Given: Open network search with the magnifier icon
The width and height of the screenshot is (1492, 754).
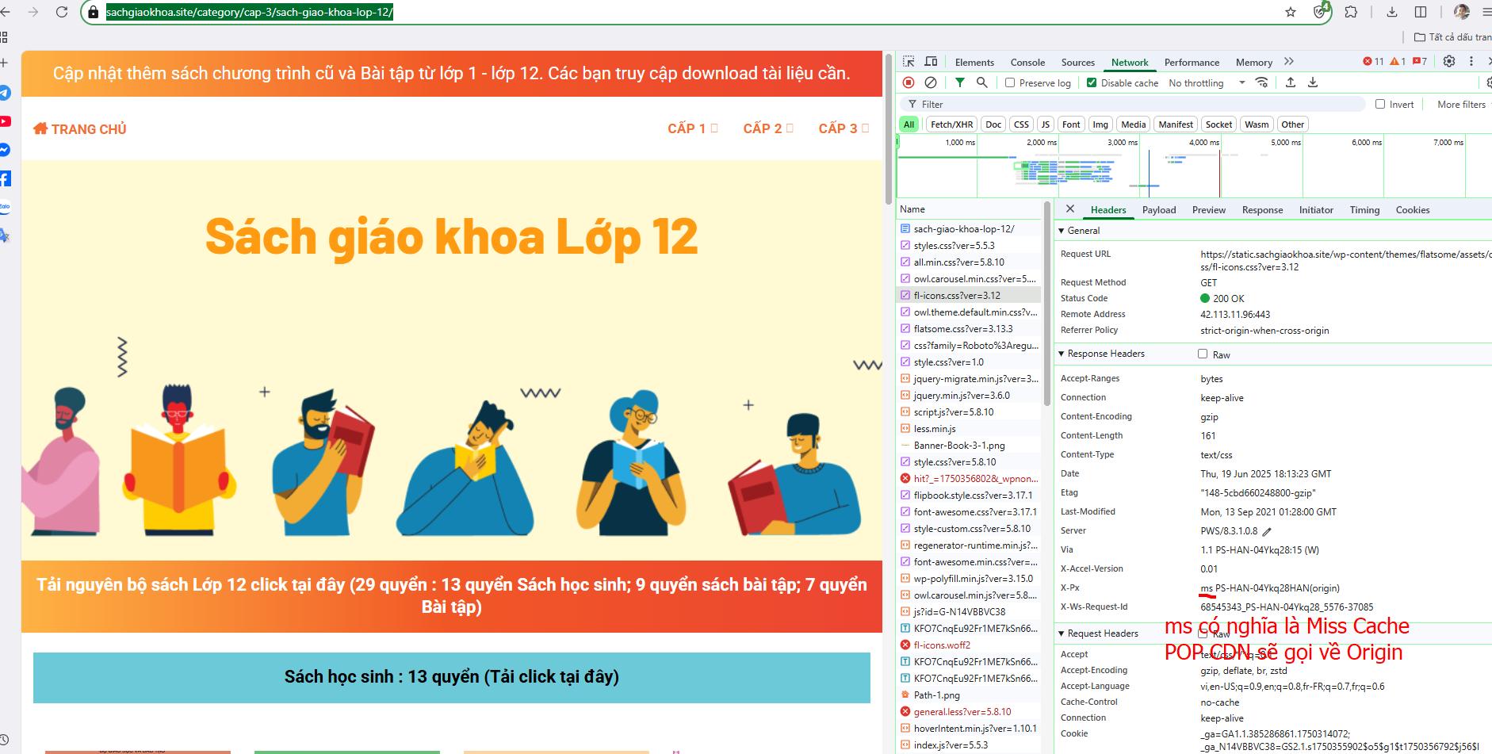Looking at the screenshot, I should pyautogui.click(x=982, y=82).
